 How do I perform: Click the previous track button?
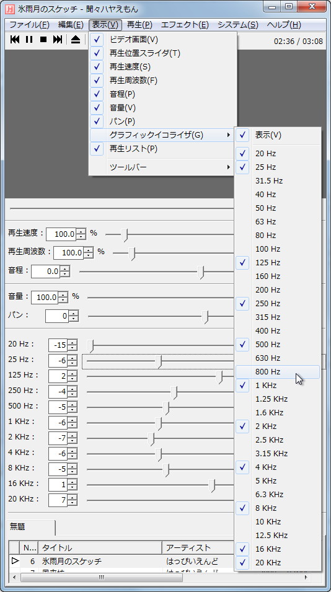coord(15,40)
